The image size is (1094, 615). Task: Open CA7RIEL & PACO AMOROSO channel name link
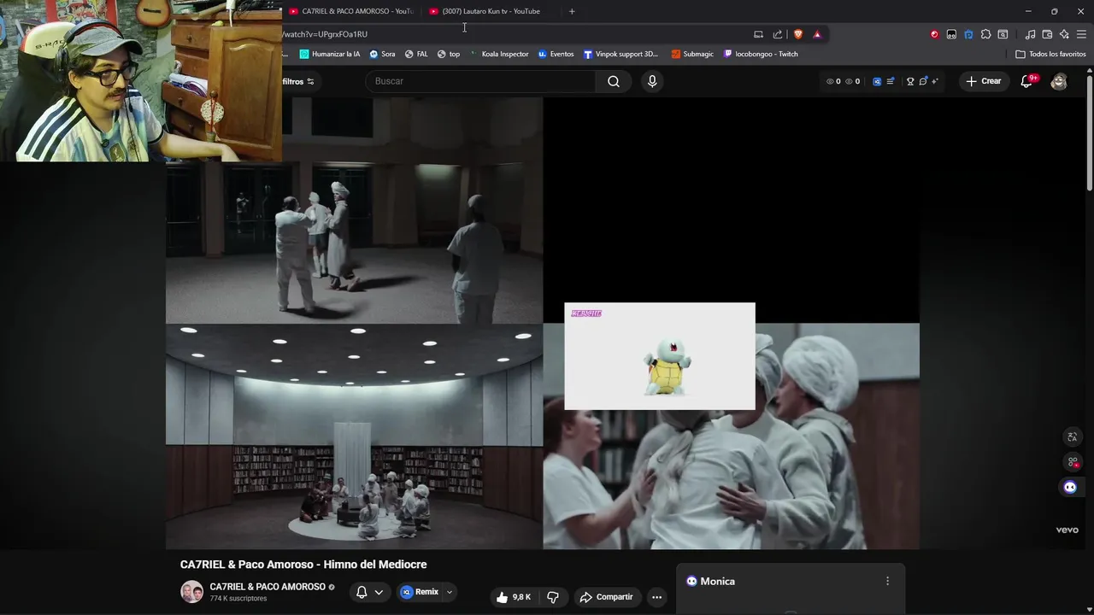pos(268,587)
